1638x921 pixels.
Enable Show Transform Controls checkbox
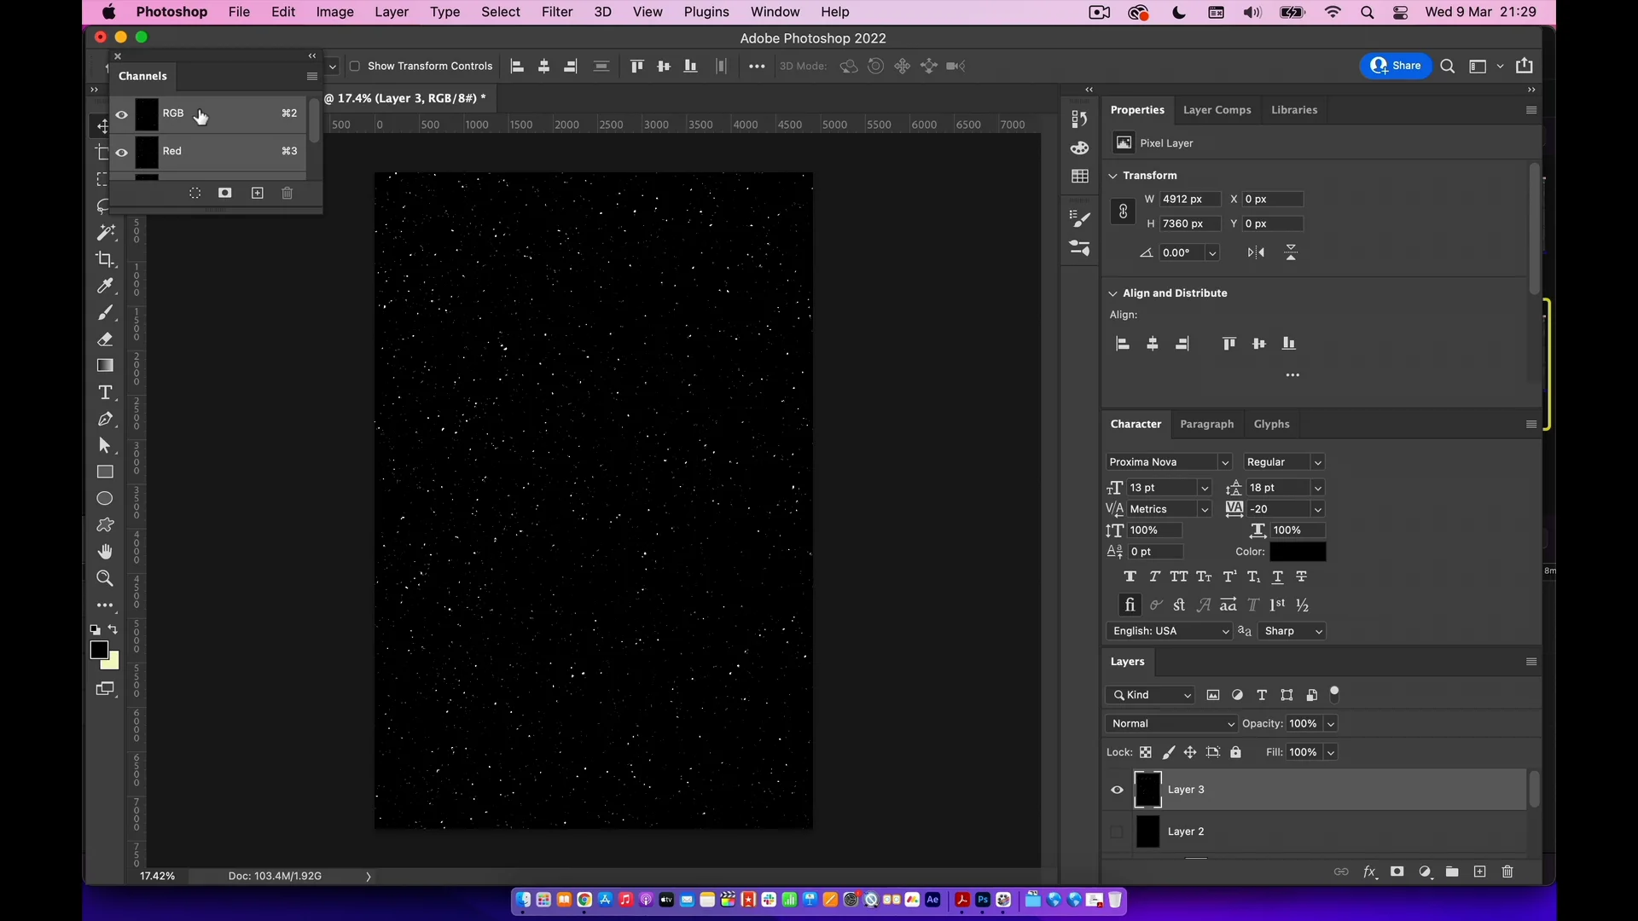[x=355, y=67]
